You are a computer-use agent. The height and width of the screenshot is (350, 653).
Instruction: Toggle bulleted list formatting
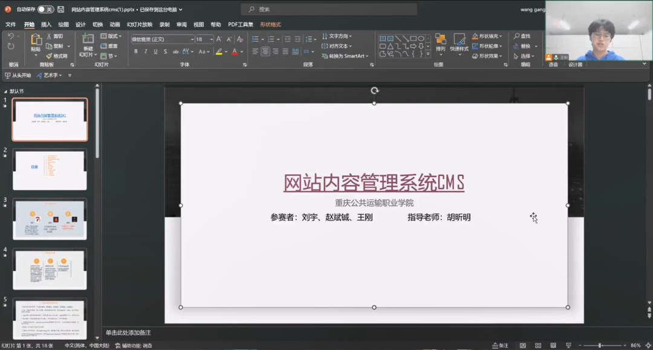click(x=255, y=39)
